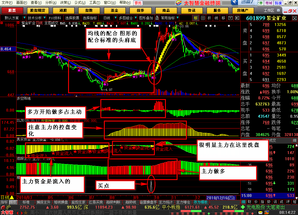298x215 pixels.
Task: Open the message envelope icon bottom right
Action: 260,213
